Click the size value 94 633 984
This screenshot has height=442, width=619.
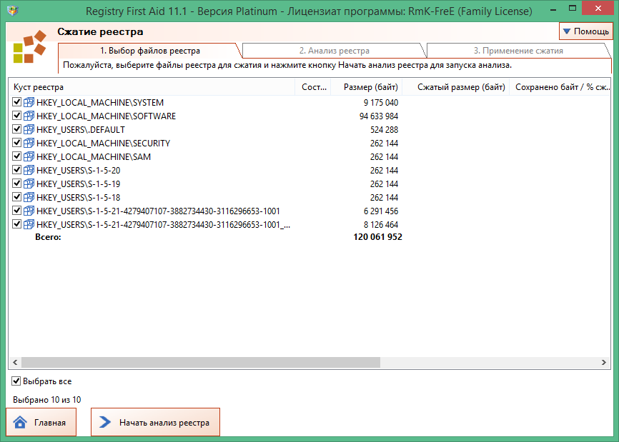(x=379, y=116)
